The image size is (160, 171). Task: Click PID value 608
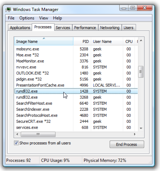[85, 127]
